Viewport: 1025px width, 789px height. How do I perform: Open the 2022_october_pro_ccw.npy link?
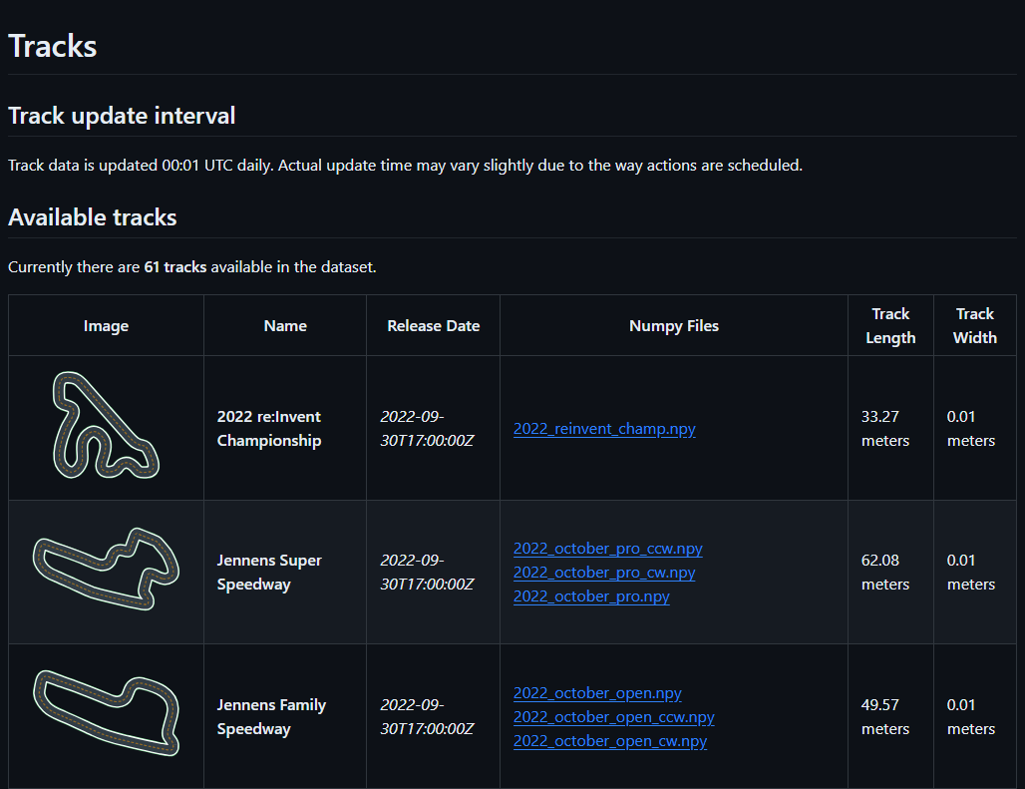coord(608,549)
